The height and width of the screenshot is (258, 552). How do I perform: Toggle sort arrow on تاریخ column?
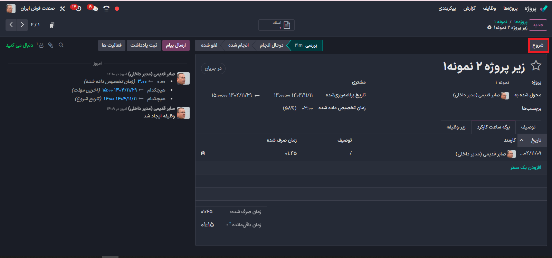click(522, 140)
